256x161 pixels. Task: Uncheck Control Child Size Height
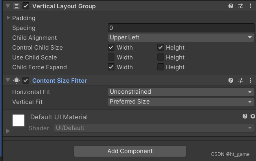coord(160,48)
